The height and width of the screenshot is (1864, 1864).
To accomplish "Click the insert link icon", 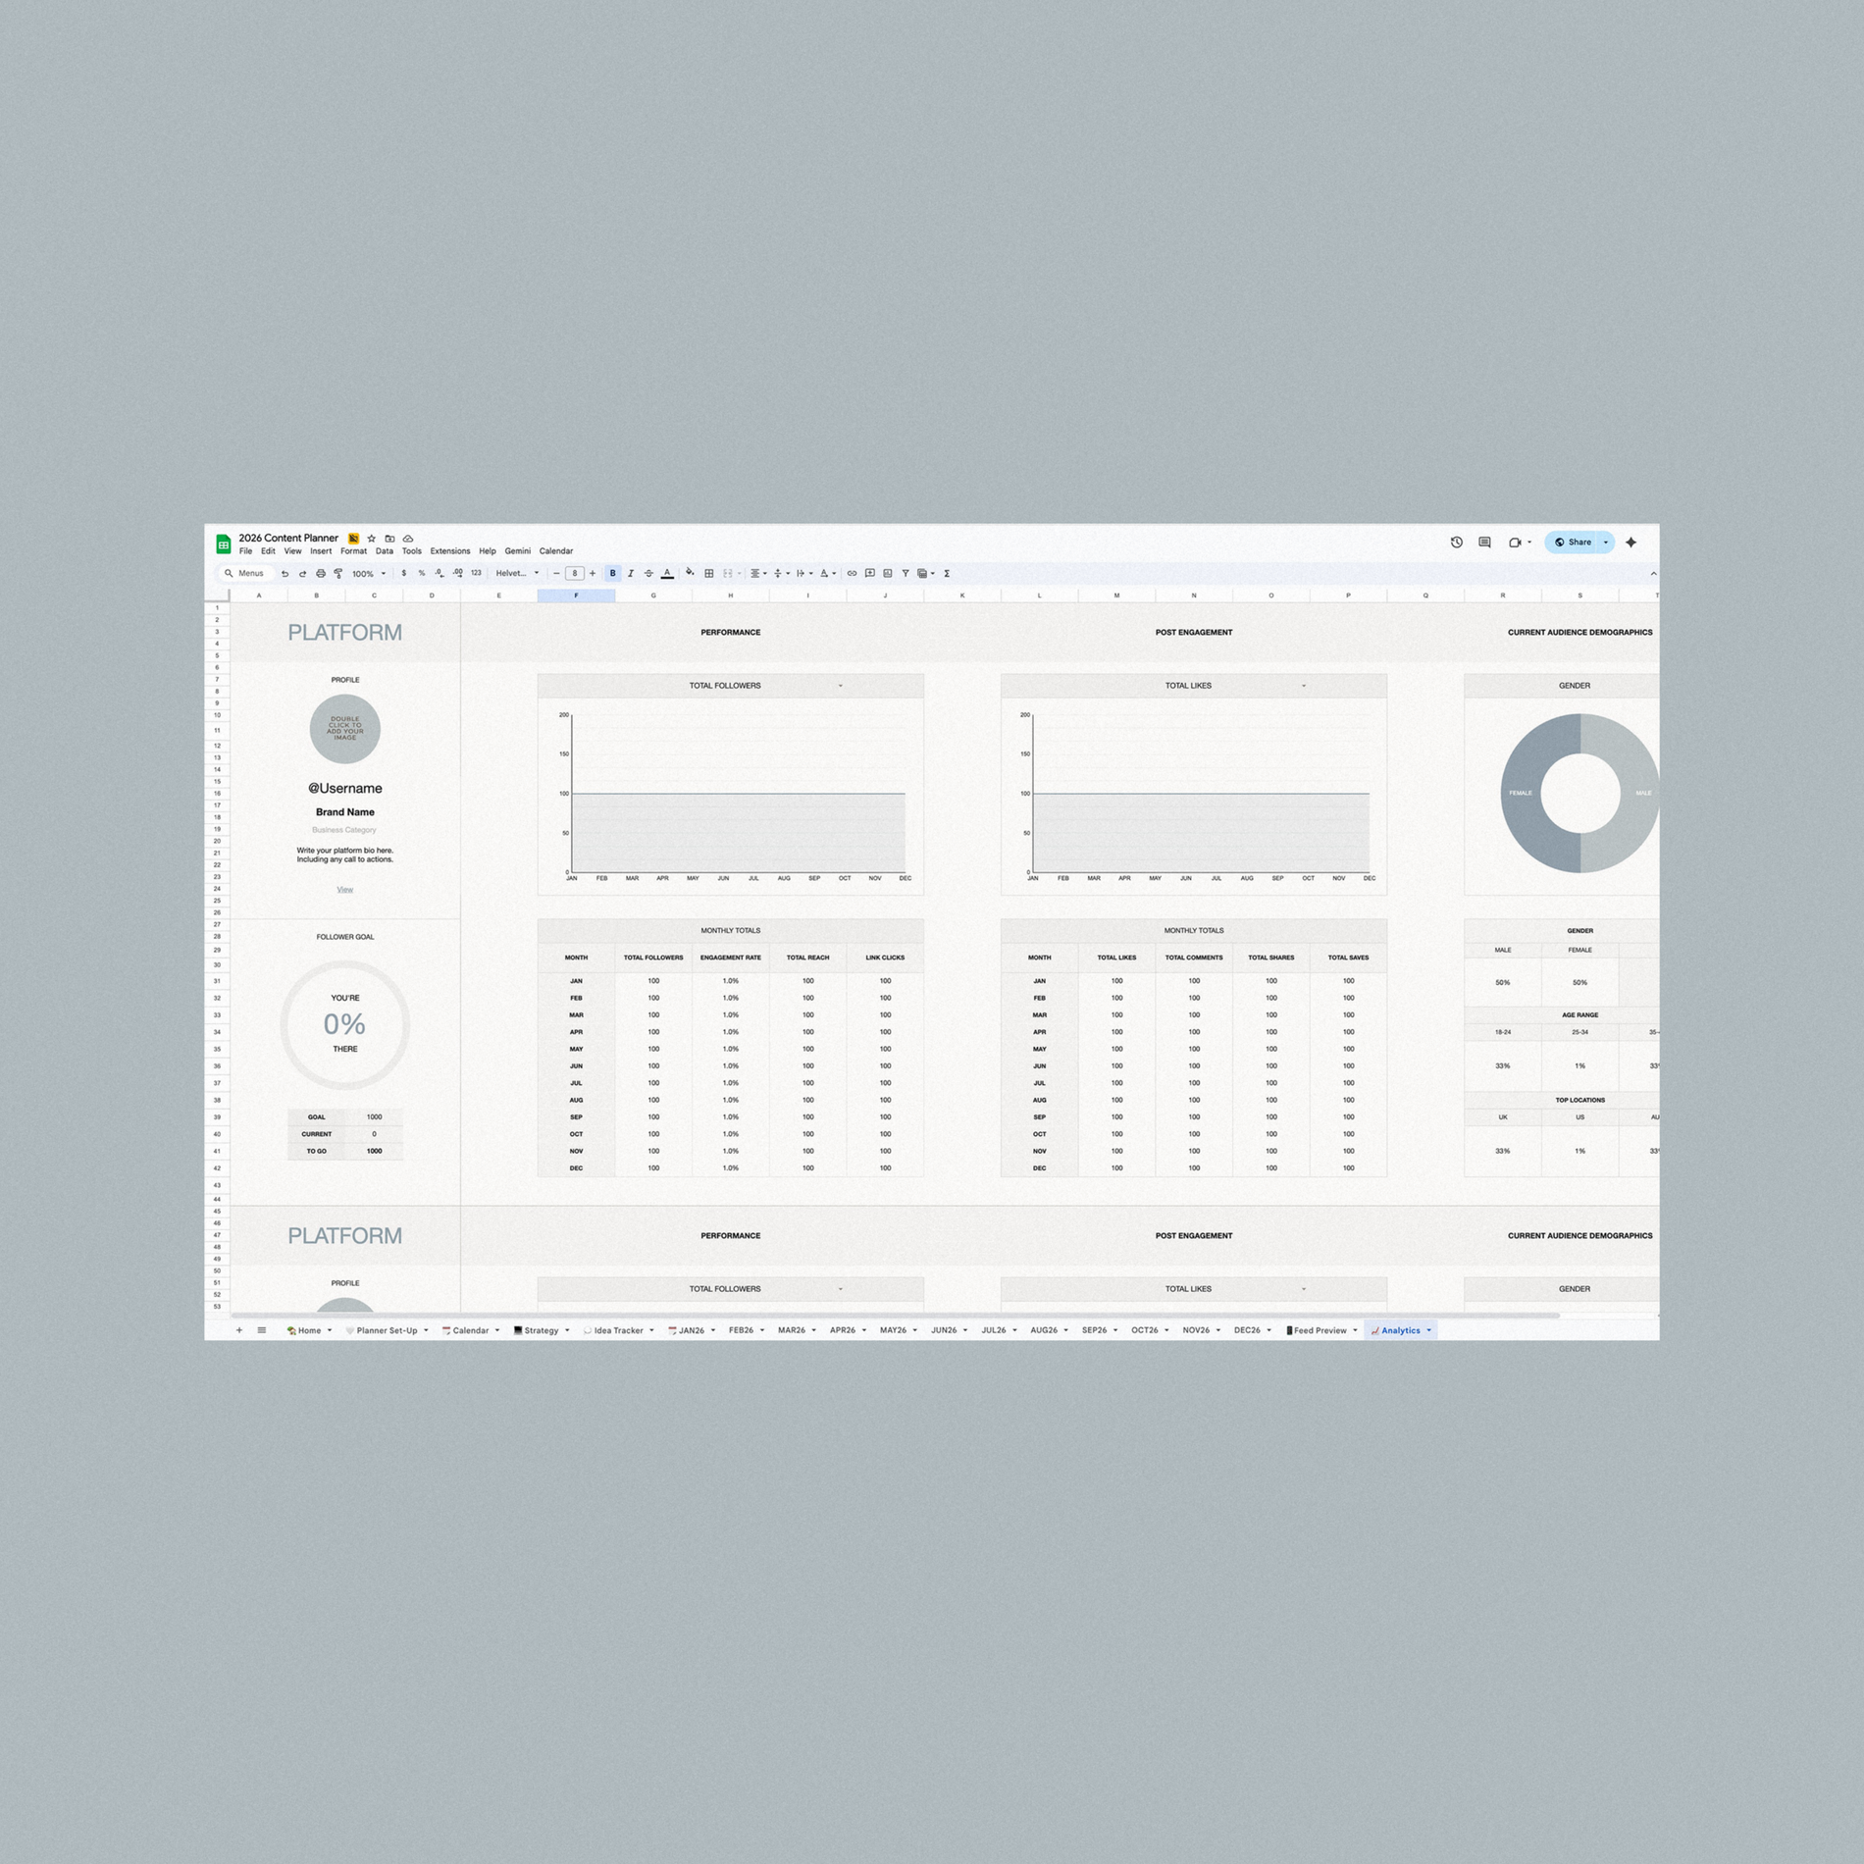I will coord(852,574).
